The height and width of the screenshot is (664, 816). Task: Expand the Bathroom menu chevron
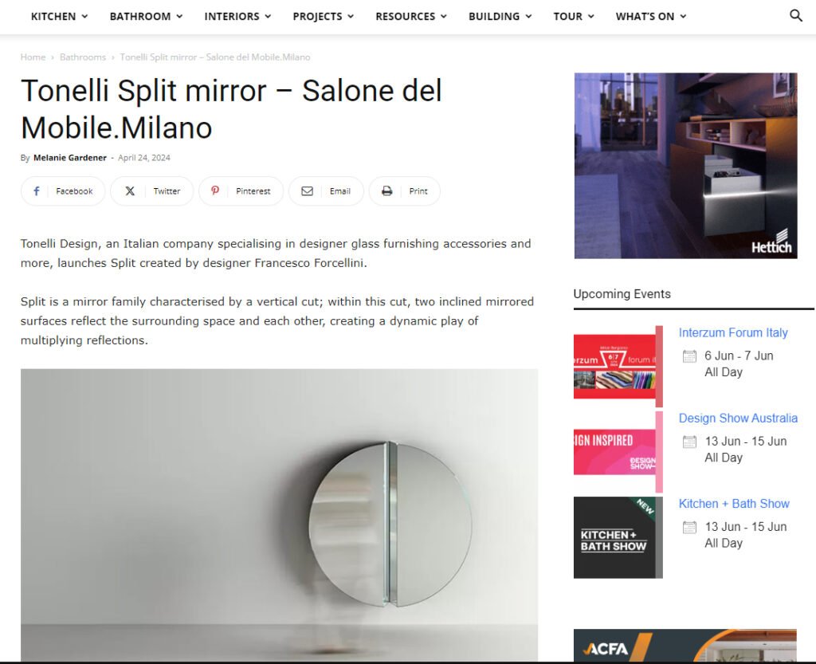tap(179, 16)
